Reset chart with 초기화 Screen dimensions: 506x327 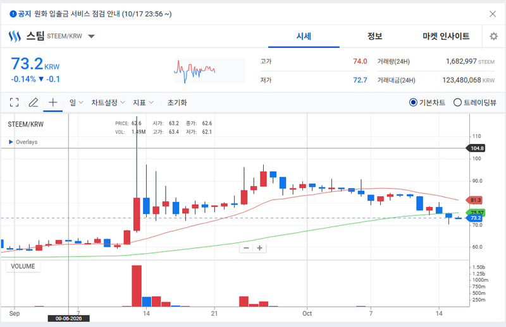tap(177, 102)
